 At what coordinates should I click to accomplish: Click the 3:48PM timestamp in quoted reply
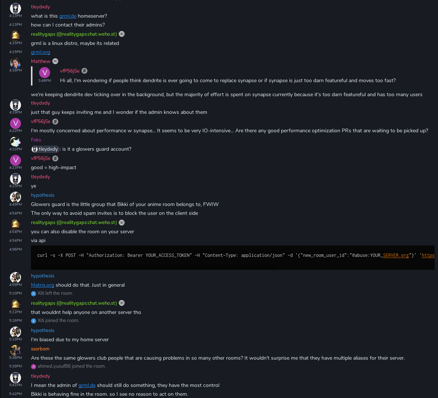[45, 81]
